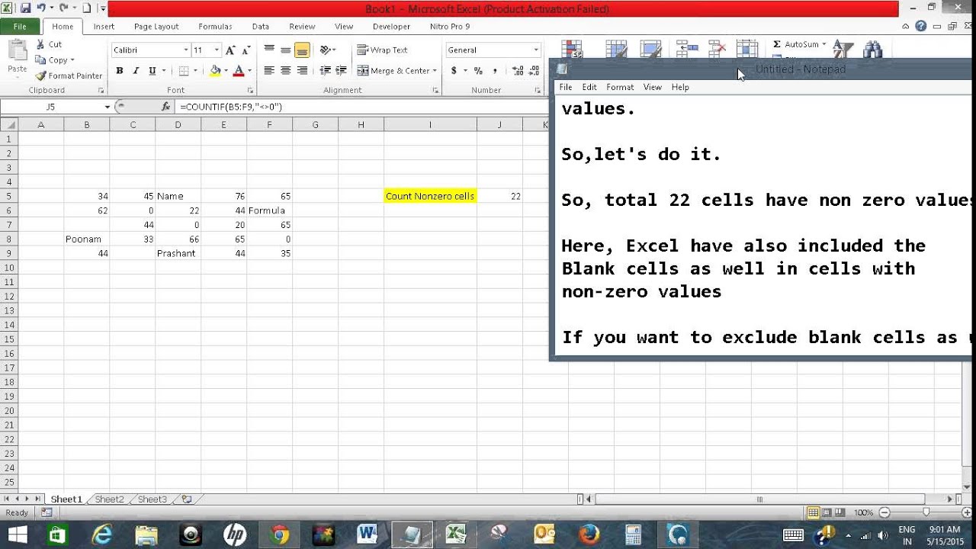Open the font size 11 dropdown
The height and width of the screenshot is (549, 976).
pos(217,50)
